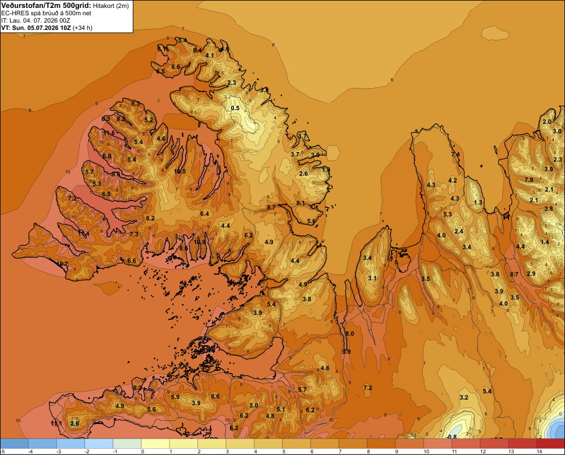
Task: Click the temperature value '8.6' on the map
Action: point(184,248)
